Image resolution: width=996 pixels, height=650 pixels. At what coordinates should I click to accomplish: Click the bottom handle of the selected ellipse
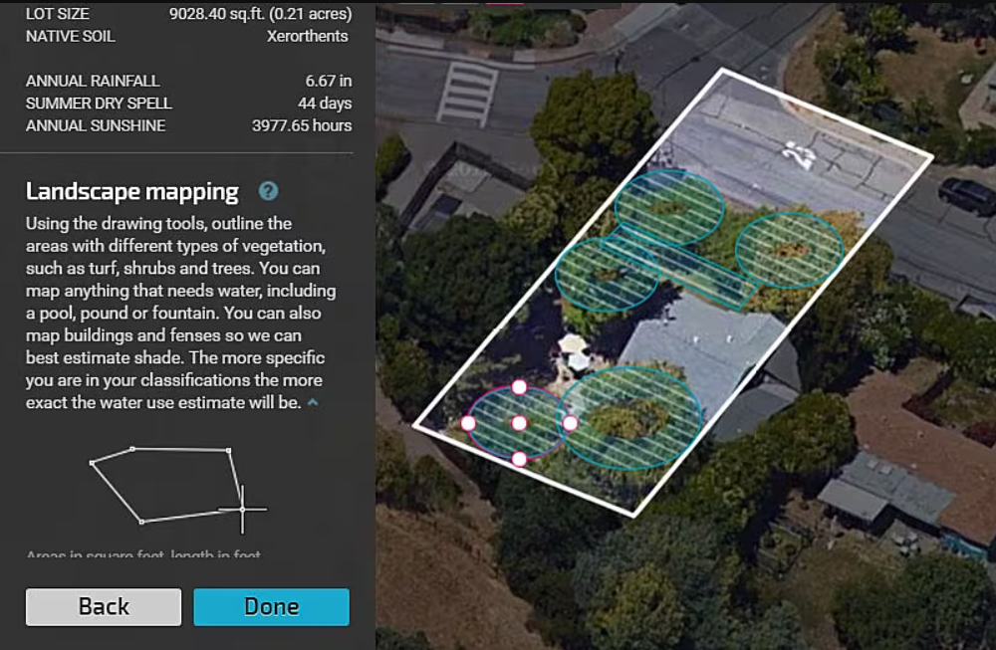519,459
